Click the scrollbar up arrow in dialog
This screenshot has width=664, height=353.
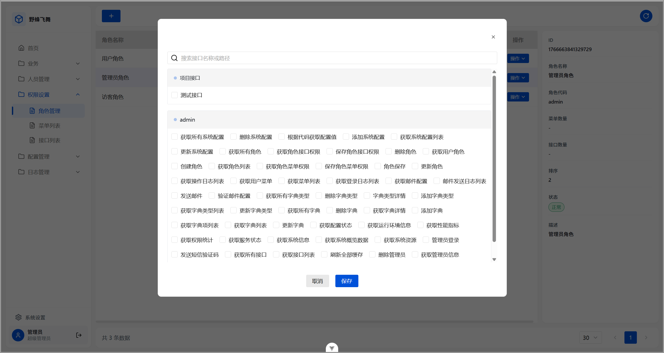pos(494,72)
